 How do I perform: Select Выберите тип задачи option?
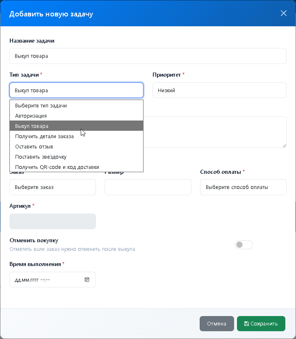pos(76,105)
